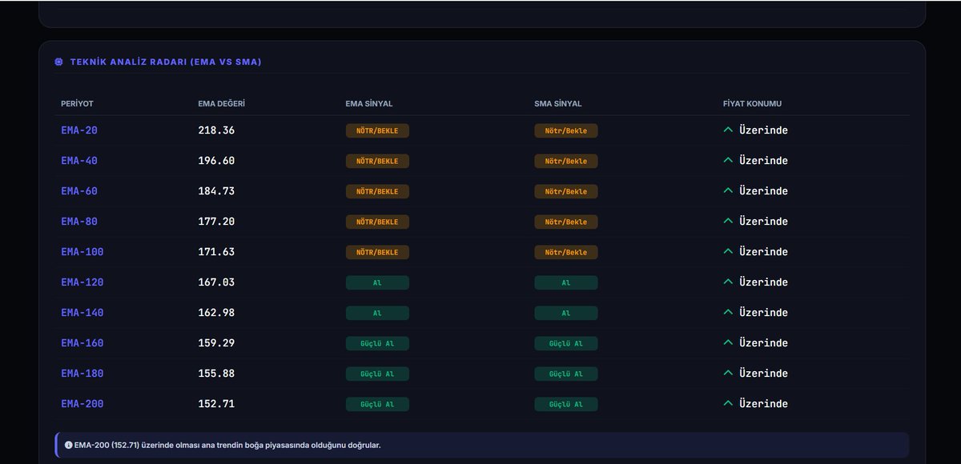Click the SMA SİNYAL column header

[558, 104]
